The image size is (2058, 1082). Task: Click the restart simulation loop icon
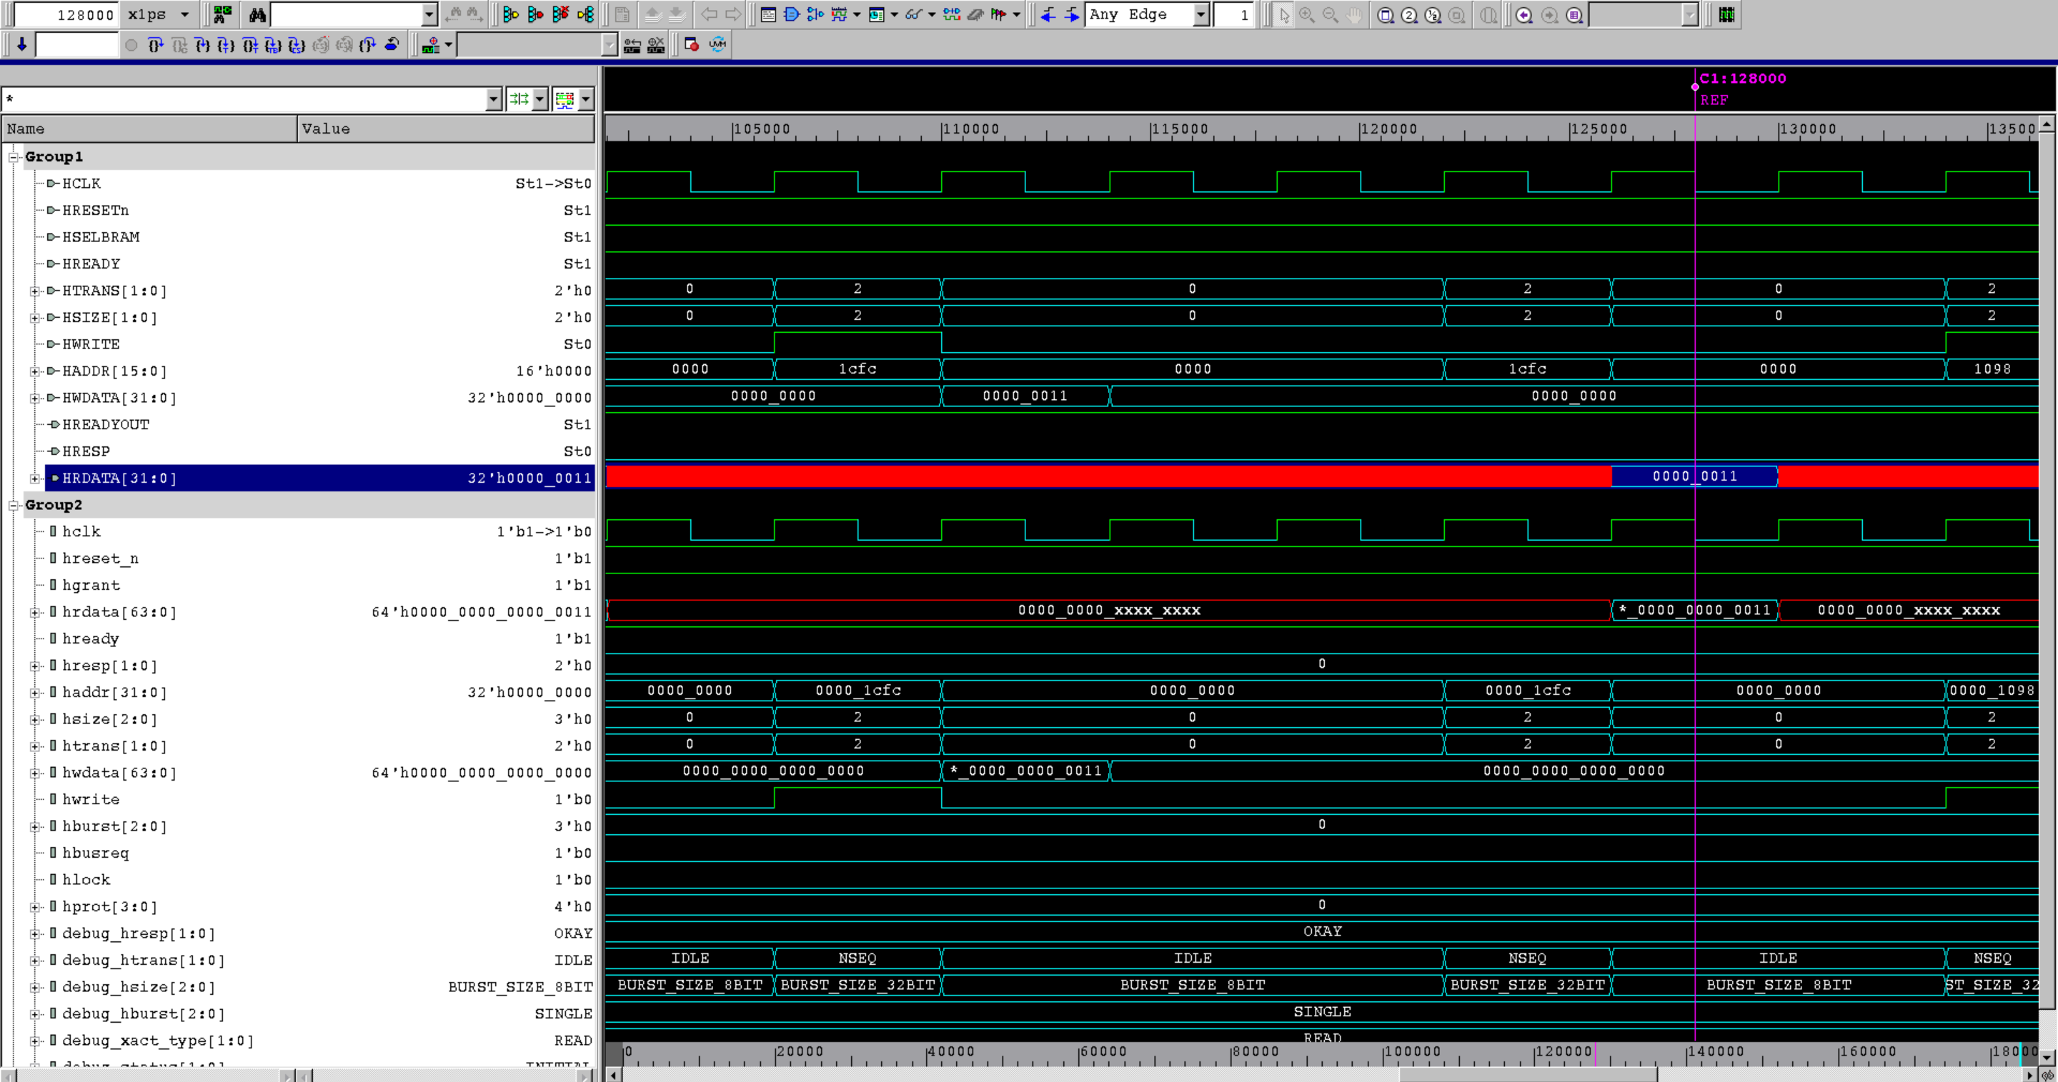[392, 45]
